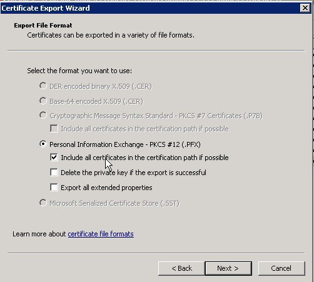
Task: Uncheck the ticked Include all certificates box under PKCS #12
Action: pyautogui.click(x=54, y=158)
